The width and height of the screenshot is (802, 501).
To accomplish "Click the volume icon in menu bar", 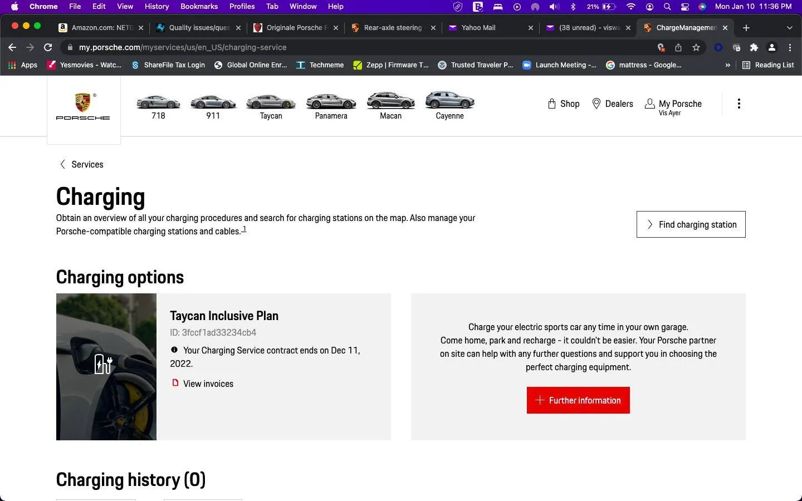I will click(x=554, y=7).
